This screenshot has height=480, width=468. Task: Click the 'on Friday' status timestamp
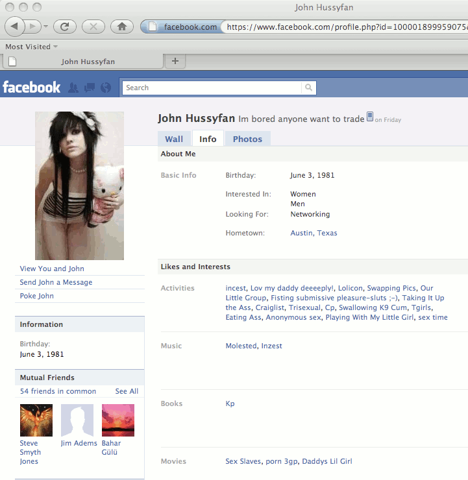click(x=388, y=120)
